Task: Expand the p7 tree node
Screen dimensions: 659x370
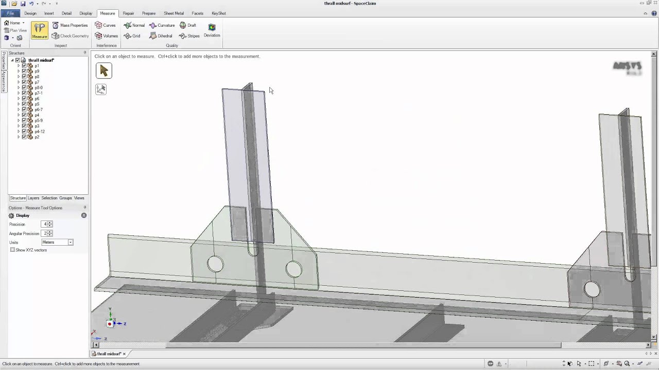Action: 19,82
